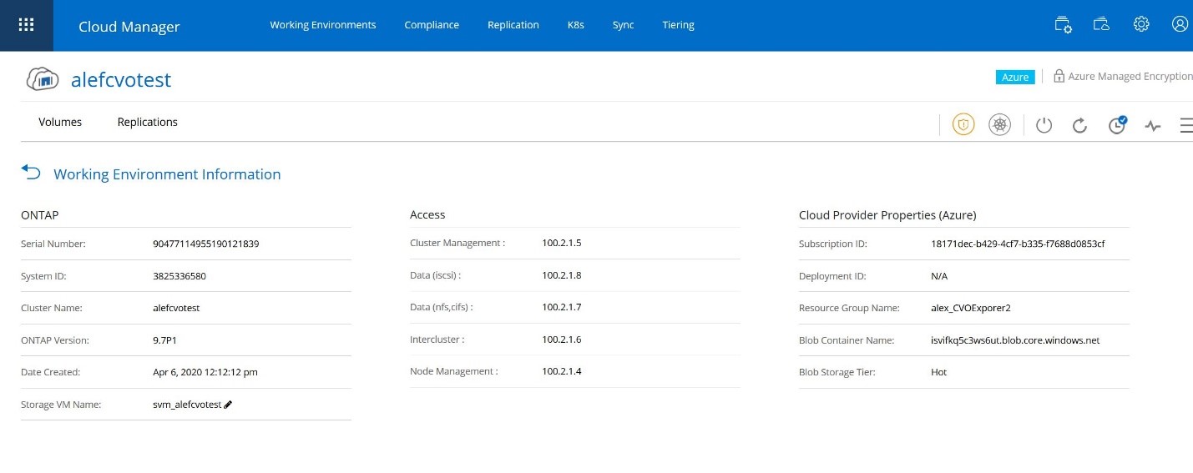Select Storage VM name svm_alefcvotest
This screenshot has height=473, width=1193.
pyautogui.click(x=187, y=405)
